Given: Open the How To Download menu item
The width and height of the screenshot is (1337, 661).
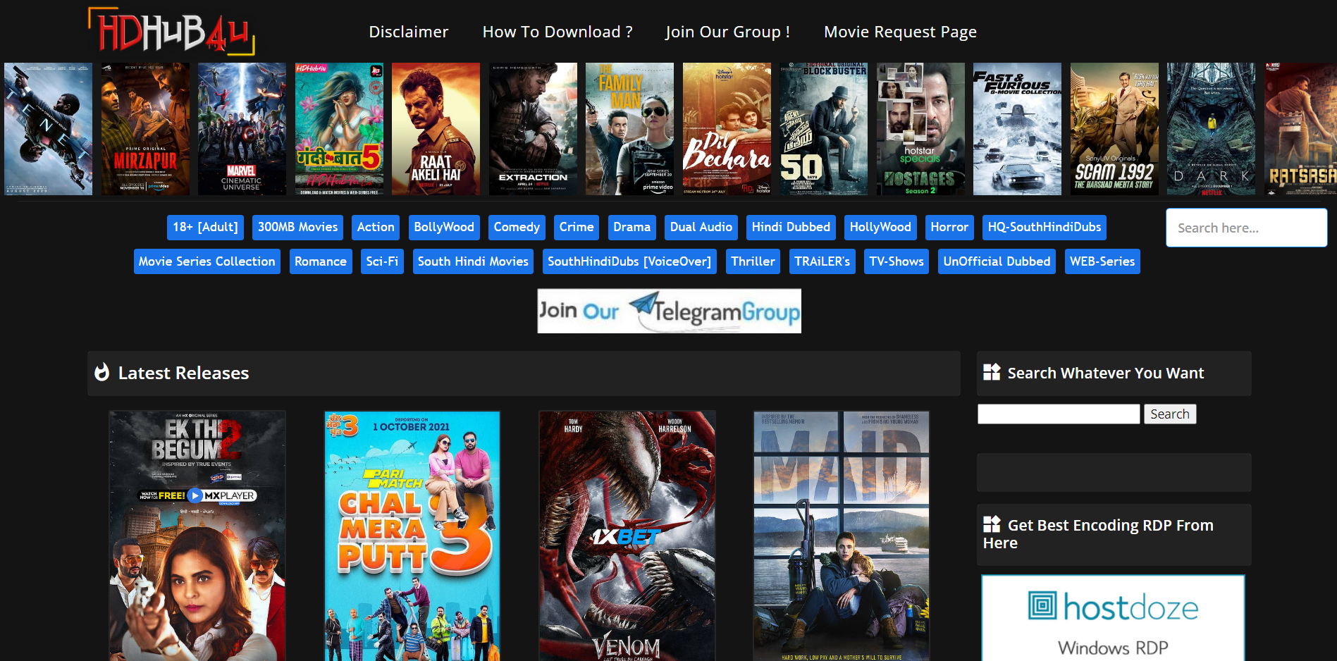Looking at the screenshot, I should point(557,32).
